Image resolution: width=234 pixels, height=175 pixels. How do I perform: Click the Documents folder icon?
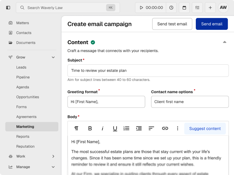[x=11, y=42]
